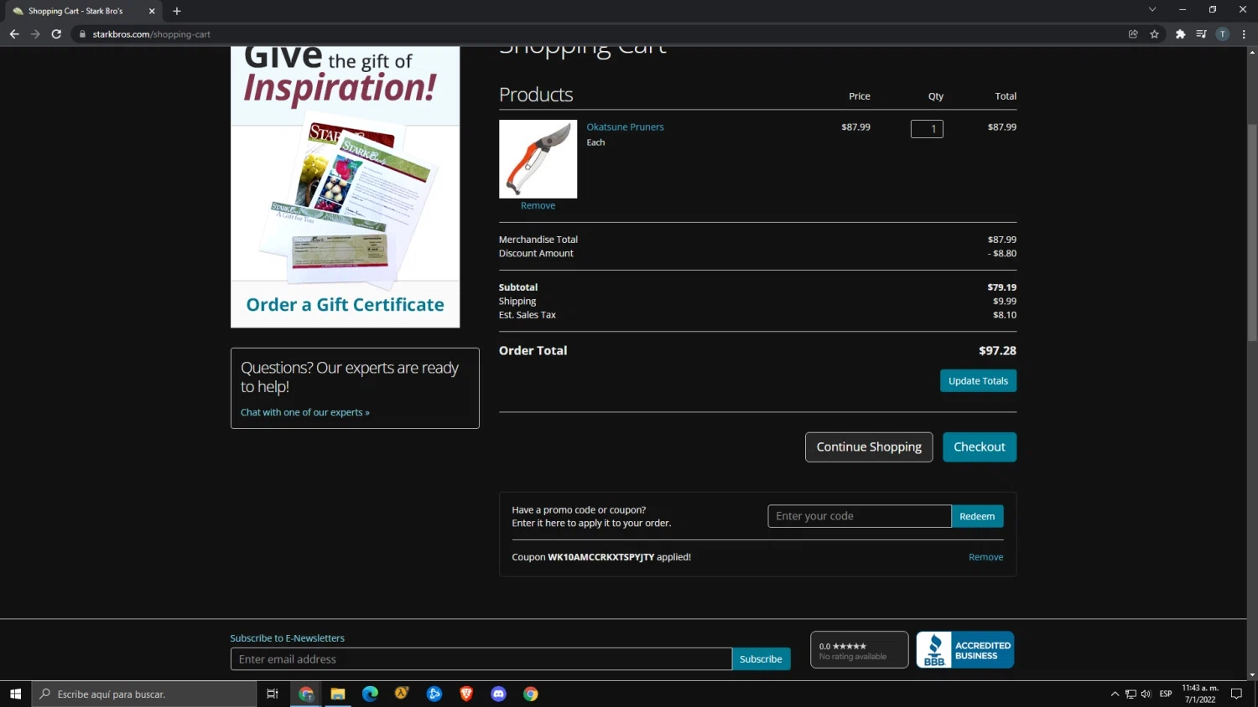Open the star rating badge
Viewport: 1258px width, 707px height.
tap(859, 650)
